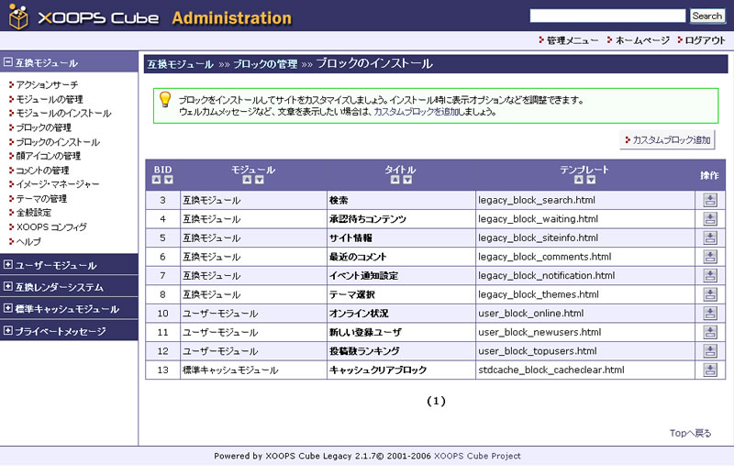Open XOOPS Cube Project footer link
734x475 pixels.
click(477, 456)
